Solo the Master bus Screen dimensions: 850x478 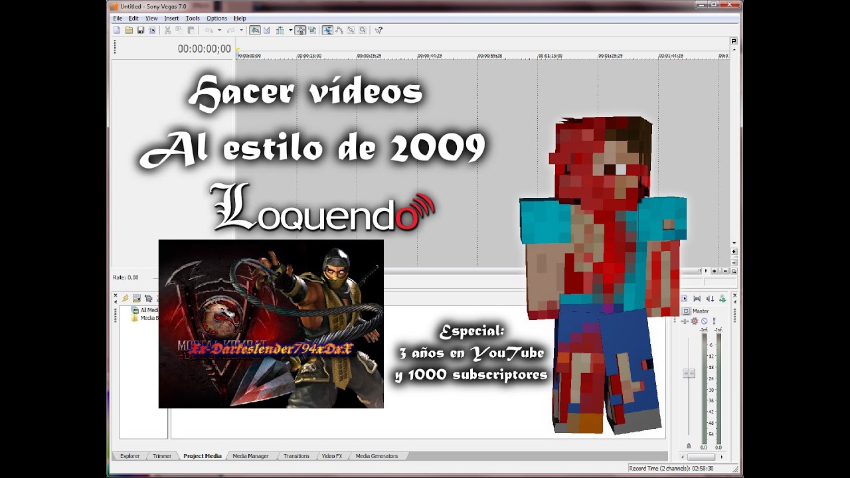[x=714, y=321]
